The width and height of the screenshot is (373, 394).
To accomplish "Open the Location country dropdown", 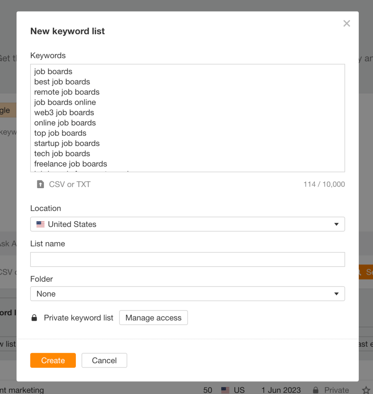I will tap(187, 224).
